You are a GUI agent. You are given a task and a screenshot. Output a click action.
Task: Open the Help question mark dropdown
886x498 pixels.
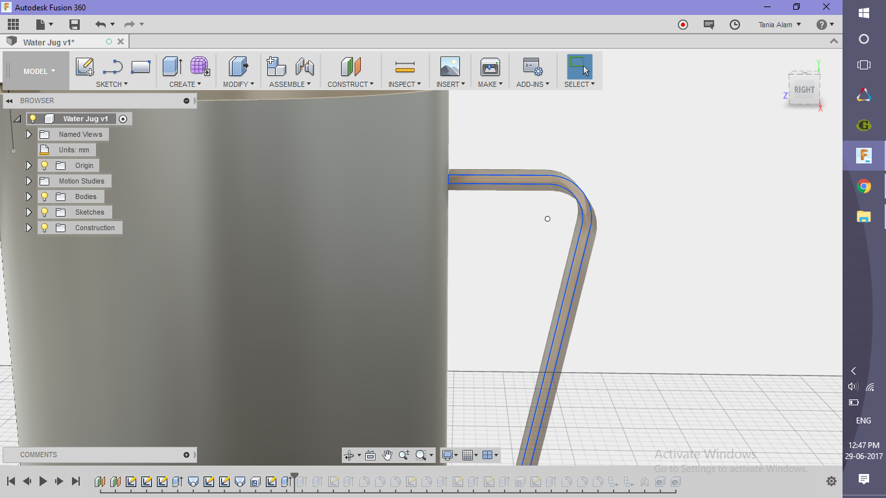[x=825, y=25]
